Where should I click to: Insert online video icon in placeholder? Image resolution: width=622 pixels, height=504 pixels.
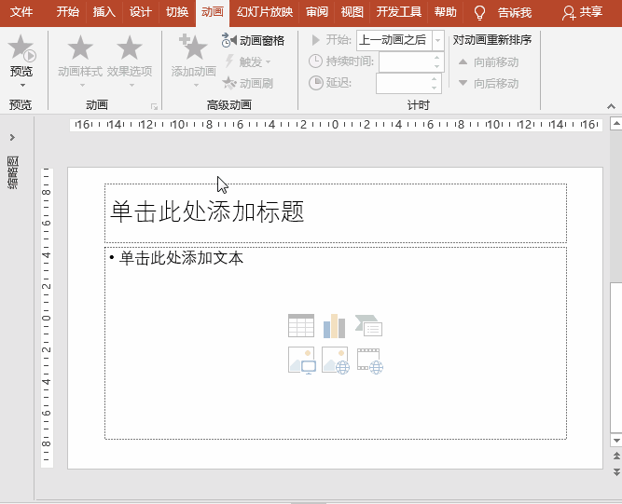[369, 361]
